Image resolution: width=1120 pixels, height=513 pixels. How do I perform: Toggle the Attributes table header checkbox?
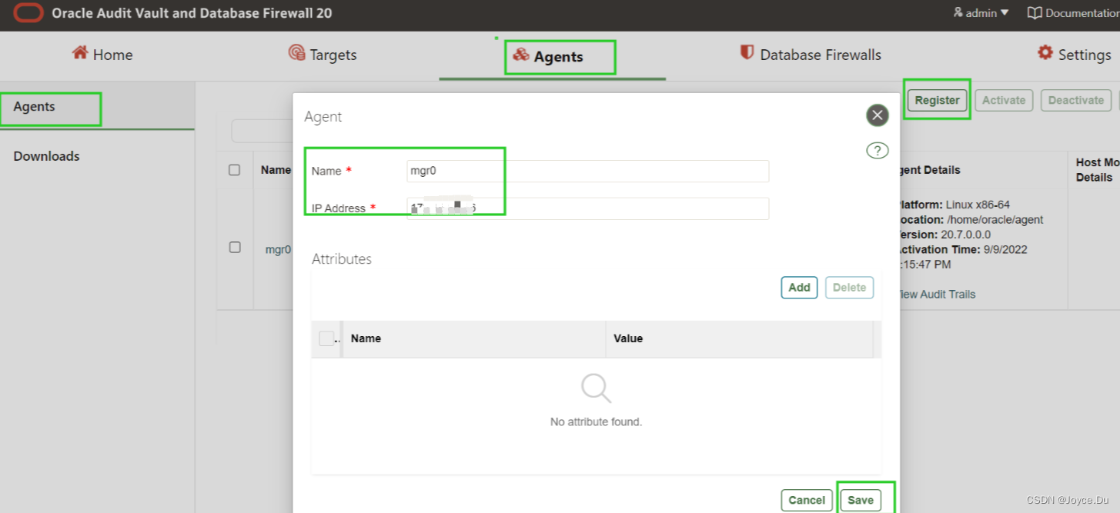pyautogui.click(x=325, y=338)
